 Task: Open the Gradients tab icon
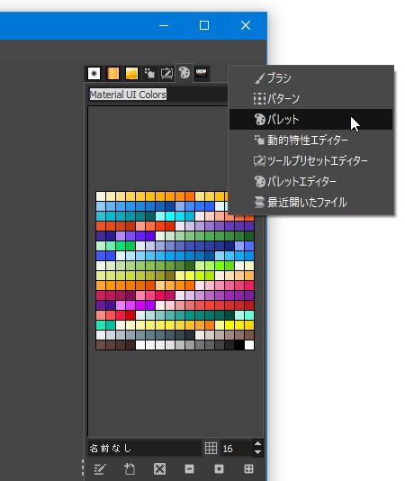(131, 74)
